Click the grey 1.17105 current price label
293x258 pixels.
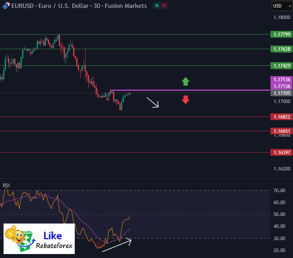282,93
